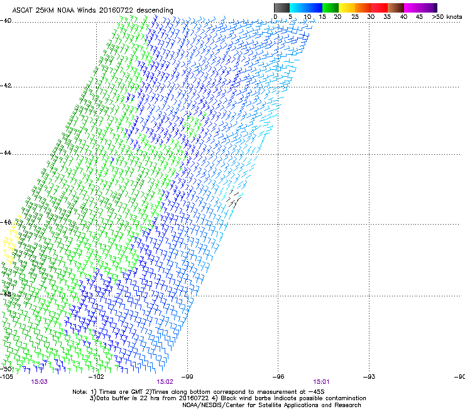Click the purple '15:02' time label
The image size is (465, 409).
165,382
